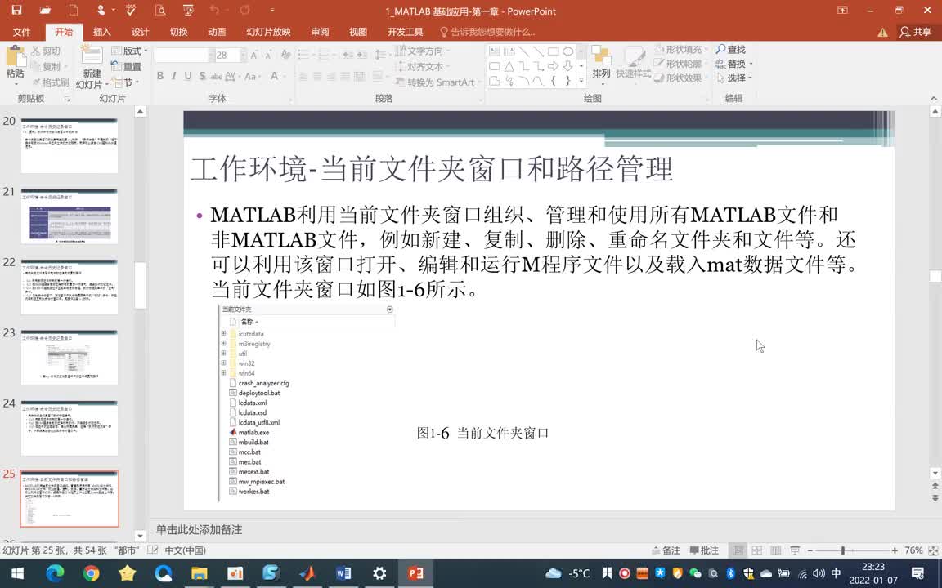This screenshot has width=942, height=588.
Task: Open Microsoft Edge from the taskbar
Action: [55, 573]
